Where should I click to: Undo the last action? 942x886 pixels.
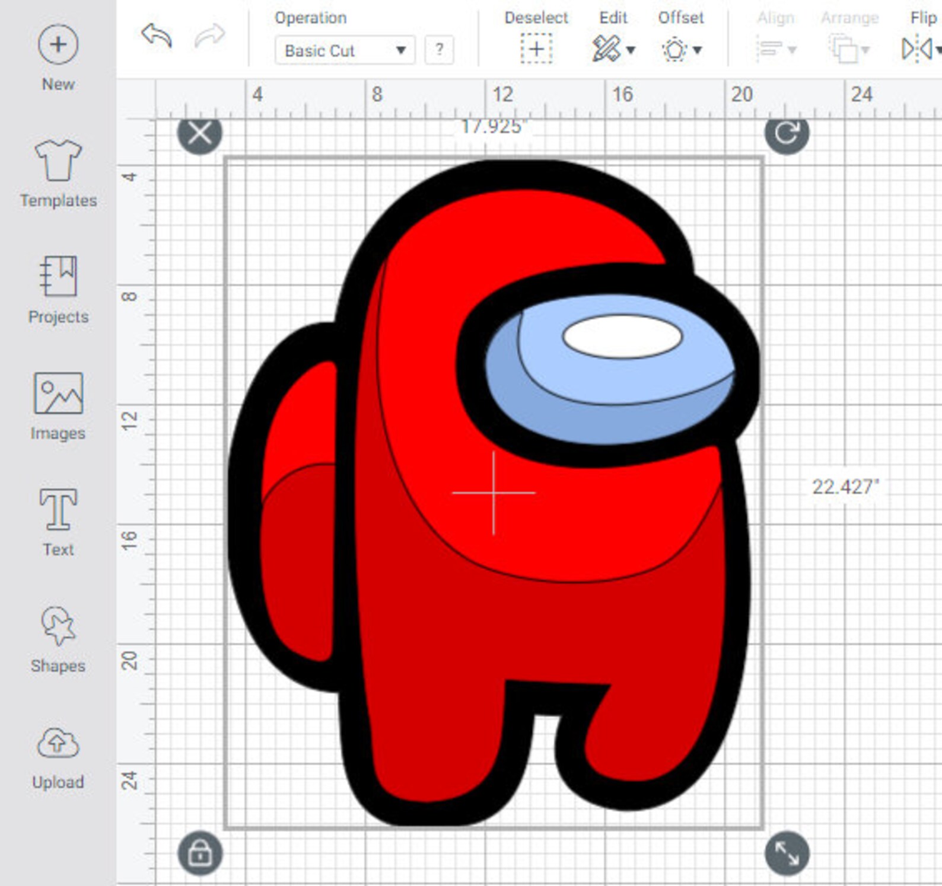(157, 36)
